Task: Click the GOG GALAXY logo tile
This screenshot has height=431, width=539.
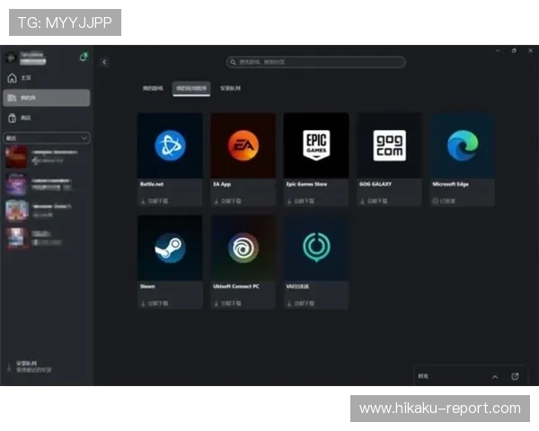Action: [x=389, y=145]
